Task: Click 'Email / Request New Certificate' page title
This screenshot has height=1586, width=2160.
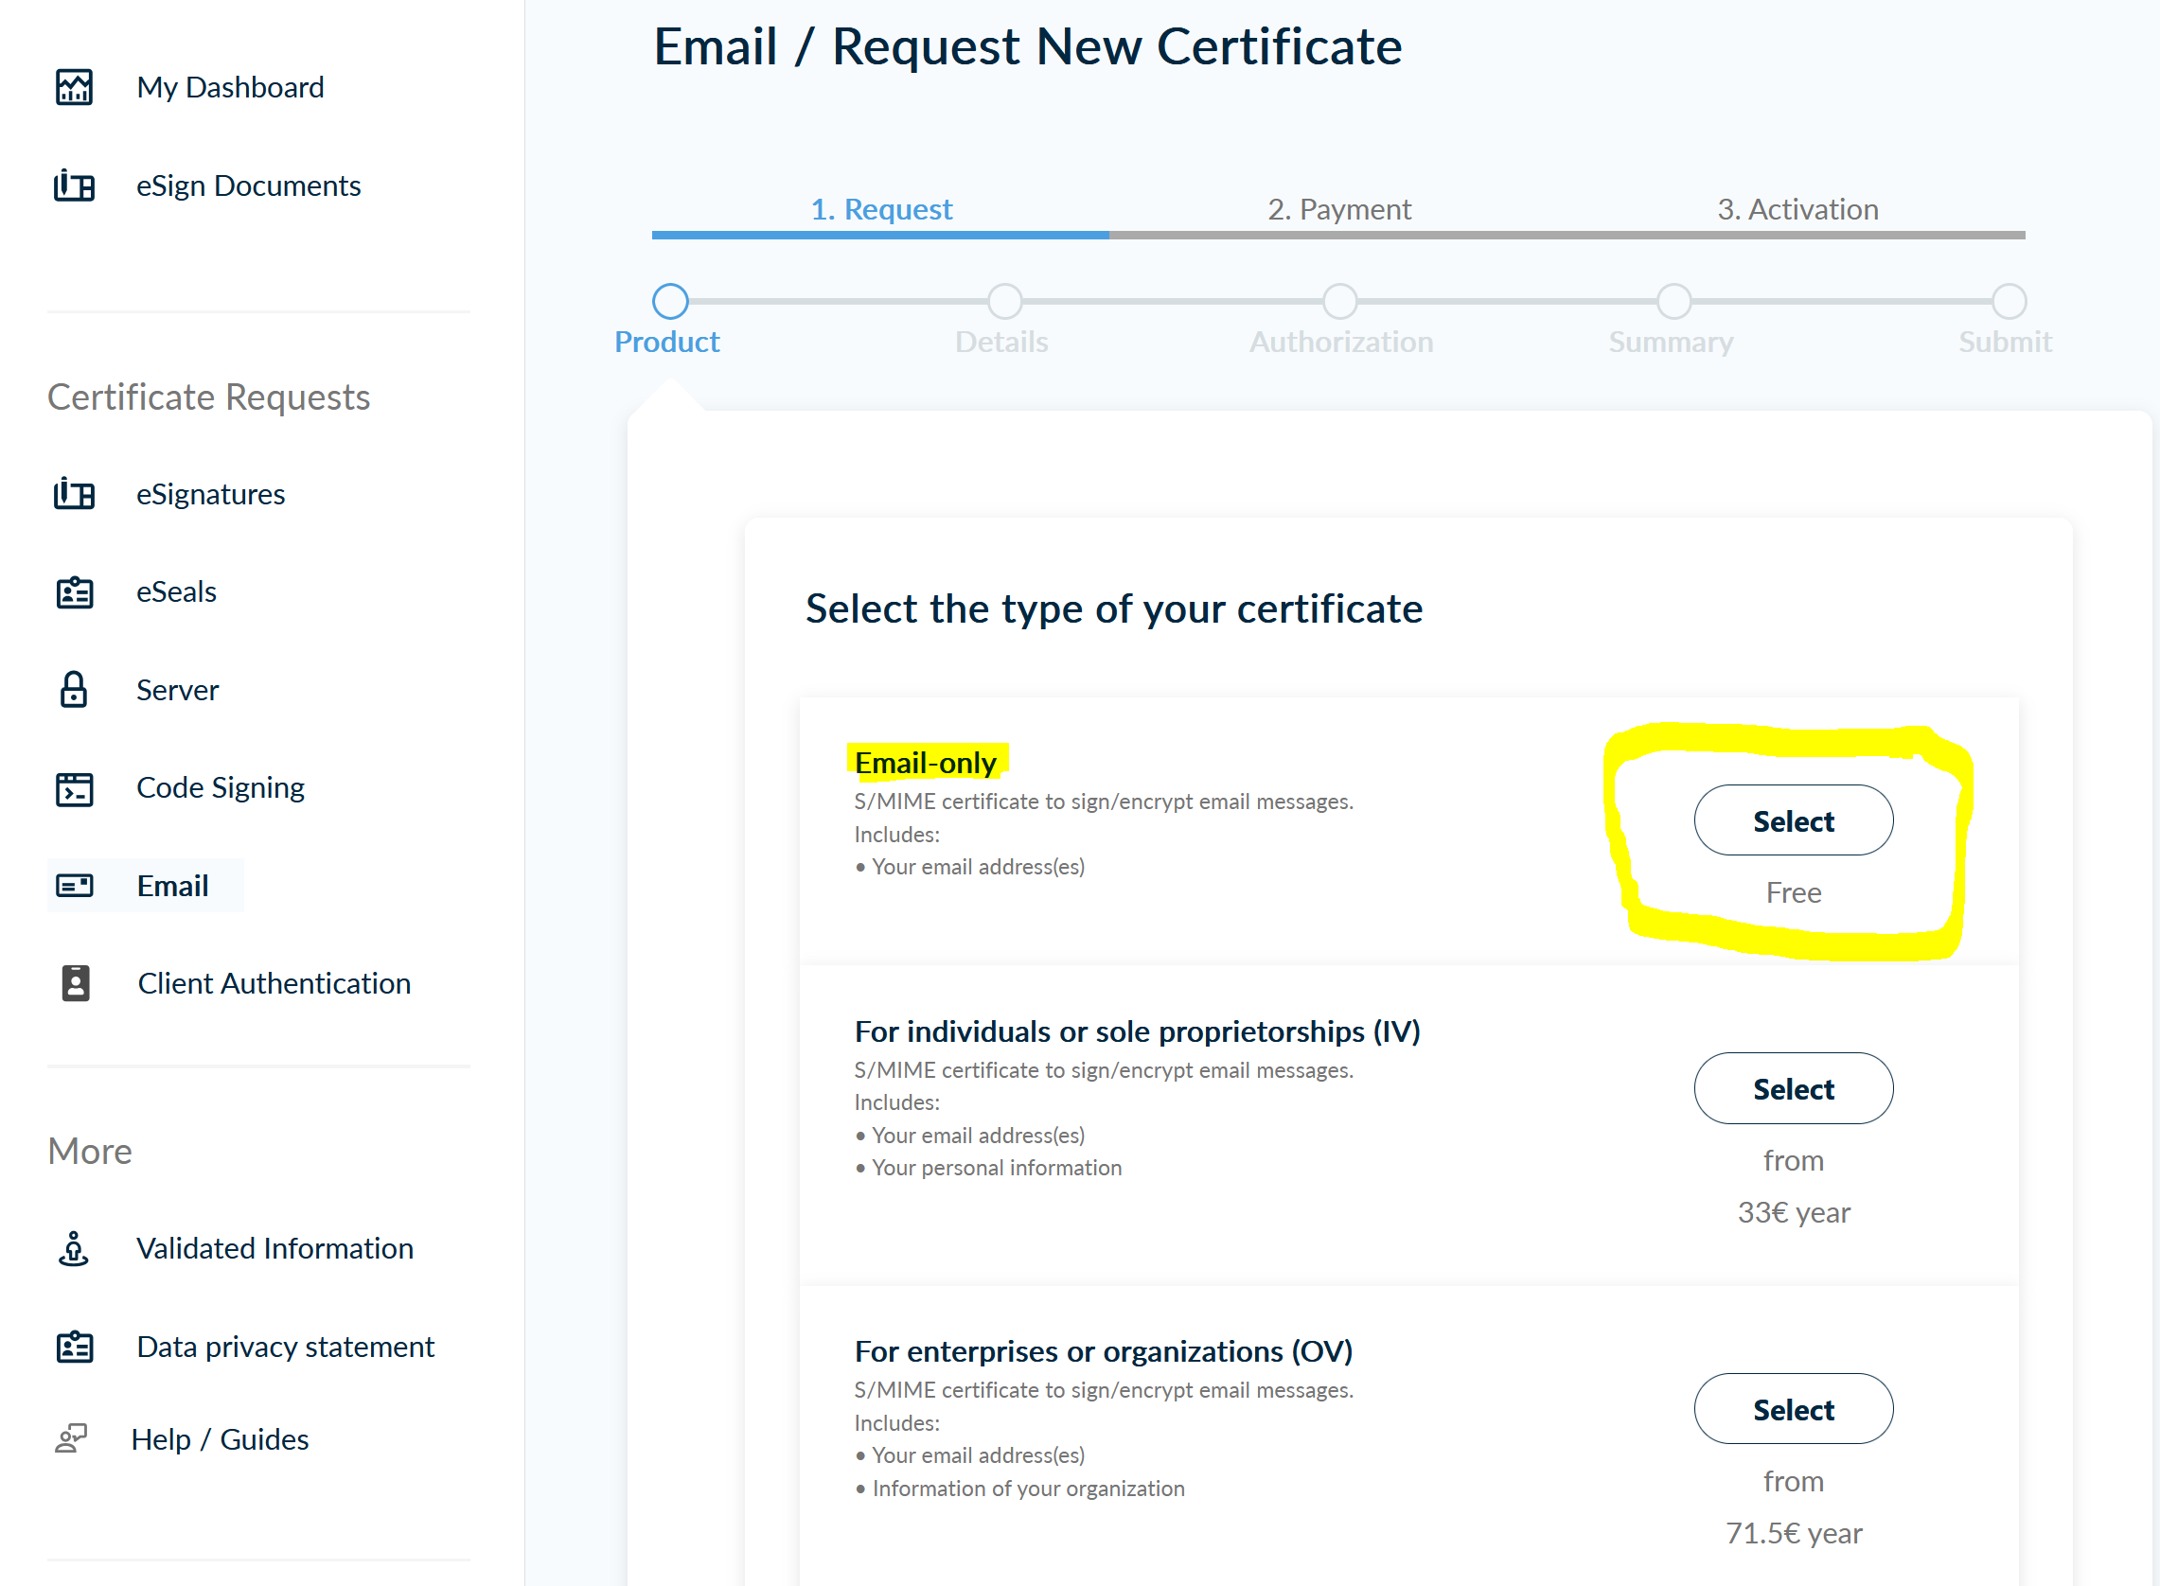Action: [1027, 46]
